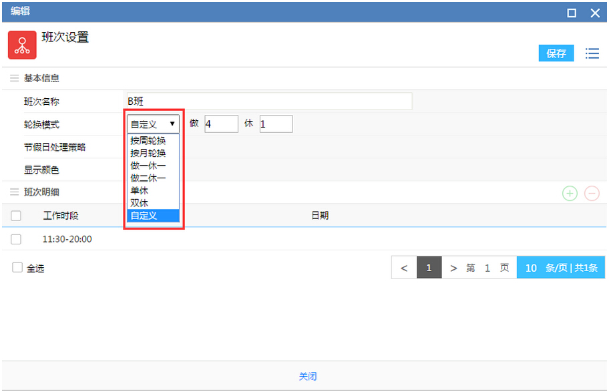The width and height of the screenshot is (609, 392).
Task: Click the 做 days input containing 4
Action: coord(221,124)
